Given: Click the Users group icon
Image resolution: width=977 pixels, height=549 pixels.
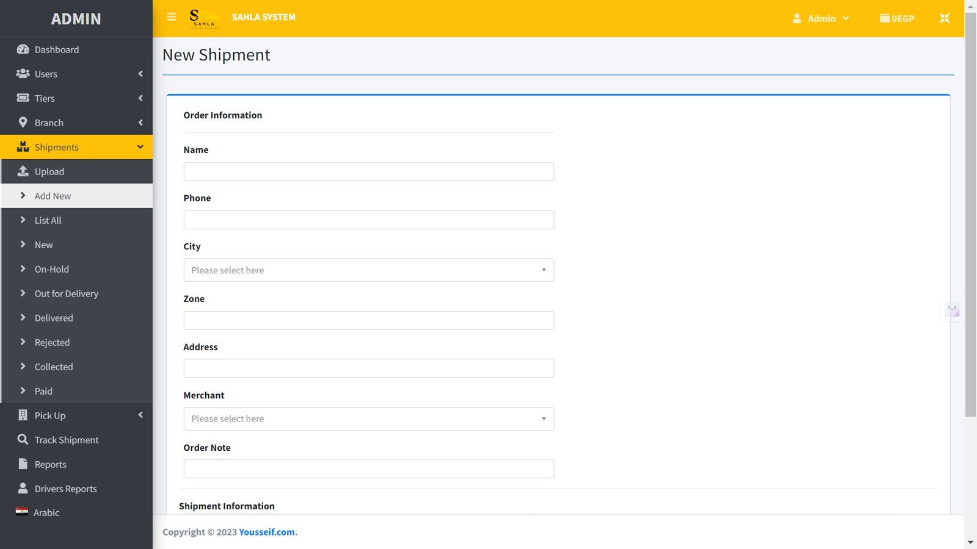Looking at the screenshot, I should tap(23, 74).
